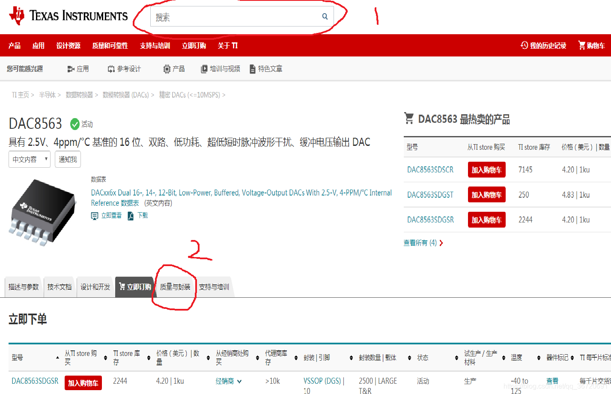Viewport: 611px width, 394px height.
Task: Open the DACxx6x datasheet title link
Action: tap(241, 198)
